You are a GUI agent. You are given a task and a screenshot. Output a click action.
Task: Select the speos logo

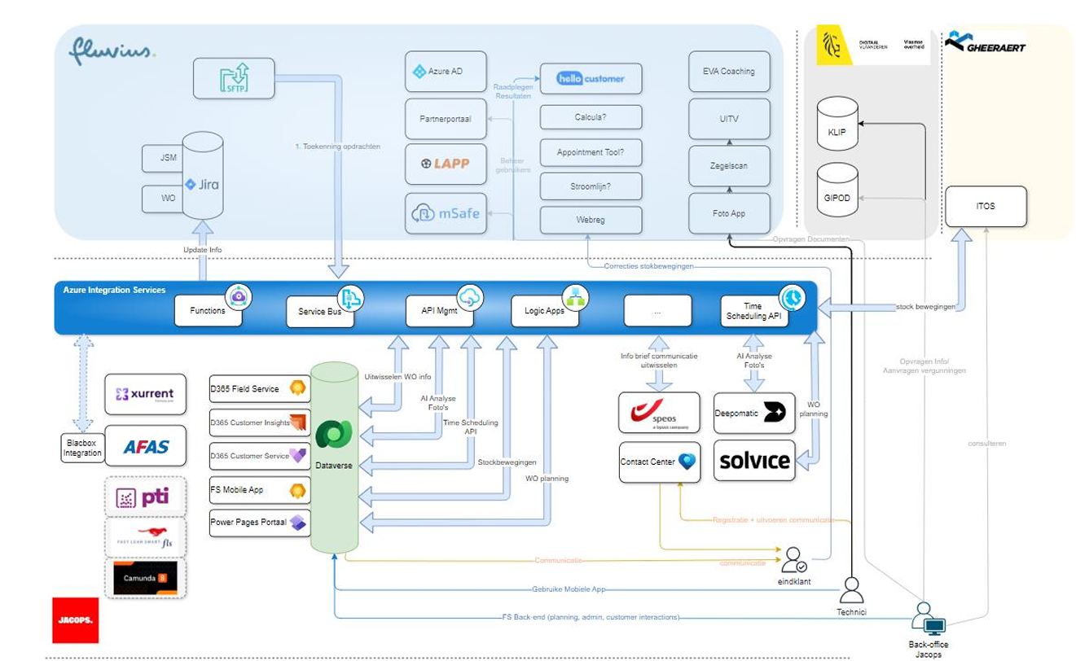660,414
